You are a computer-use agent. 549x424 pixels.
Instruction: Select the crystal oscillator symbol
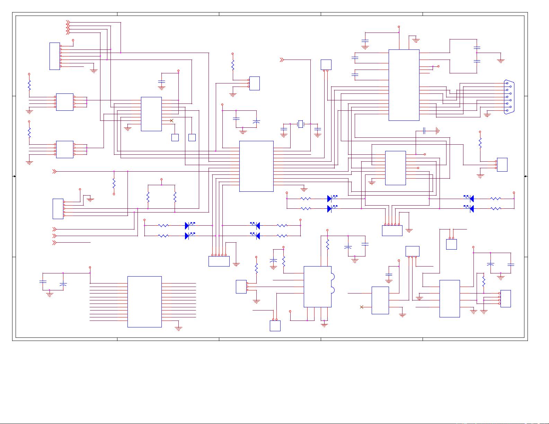[x=301, y=124]
